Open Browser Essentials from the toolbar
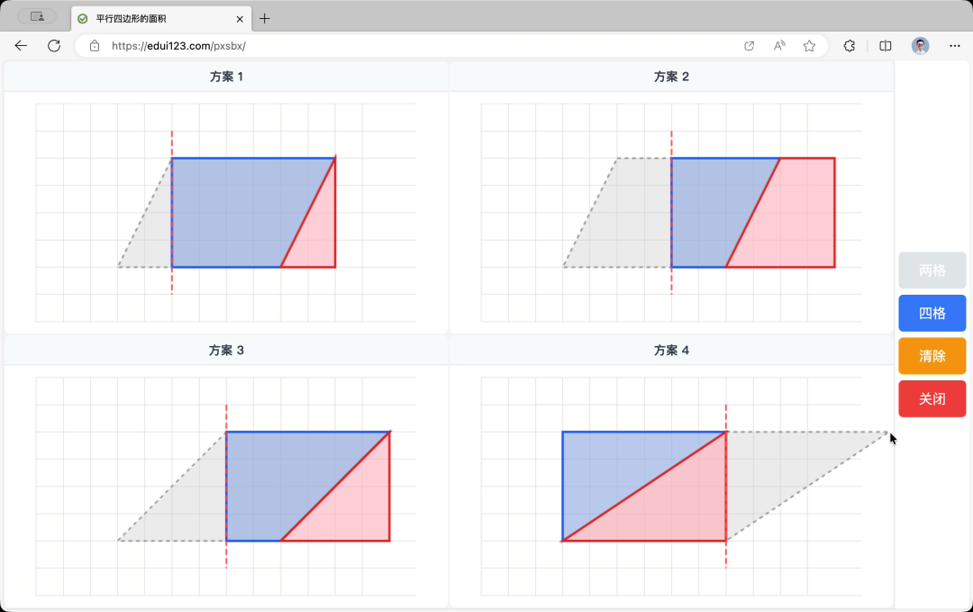This screenshot has width=973, height=612. coord(850,45)
